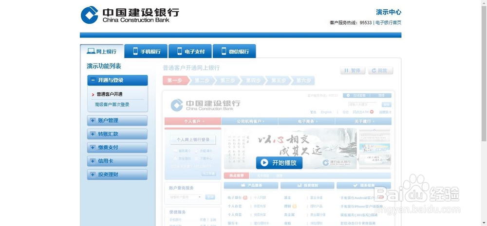Click 个人客户 in the demo preview
Viewport: 487px width, 226px height.
click(x=193, y=122)
